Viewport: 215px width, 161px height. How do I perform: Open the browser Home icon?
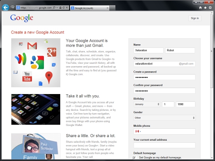(200, 8)
